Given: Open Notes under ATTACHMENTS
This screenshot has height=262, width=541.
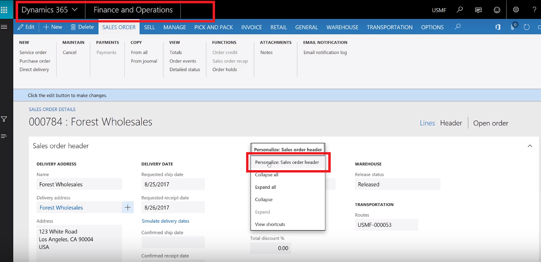Looking at the screenshot, I should 266,52.
